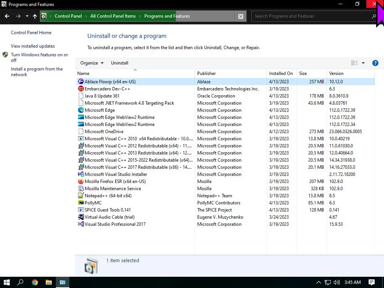Go back with the Back arrow
The height and width of the screenshot is (288, 384).
[7, 16]
